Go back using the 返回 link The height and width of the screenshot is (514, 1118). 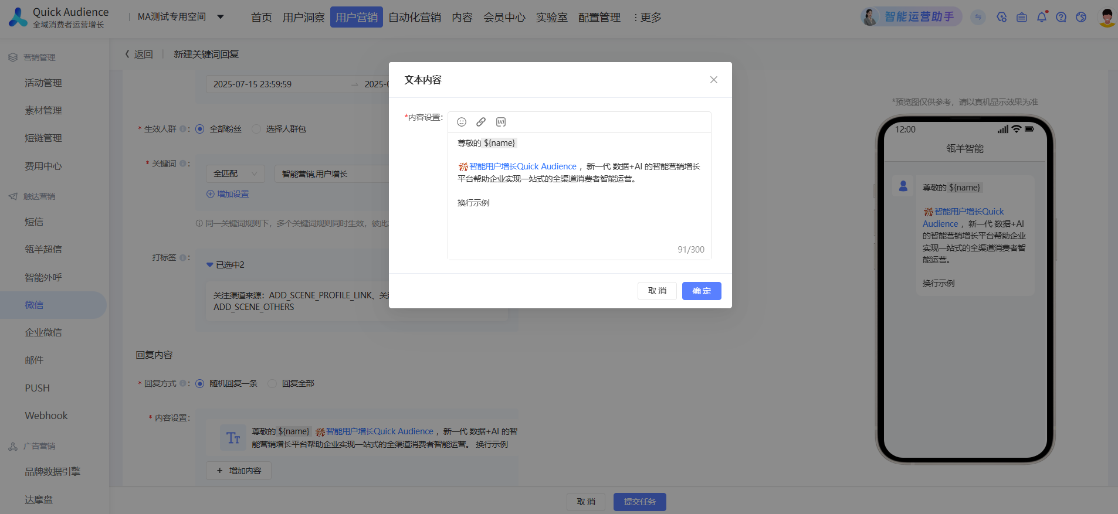point(139,54)
